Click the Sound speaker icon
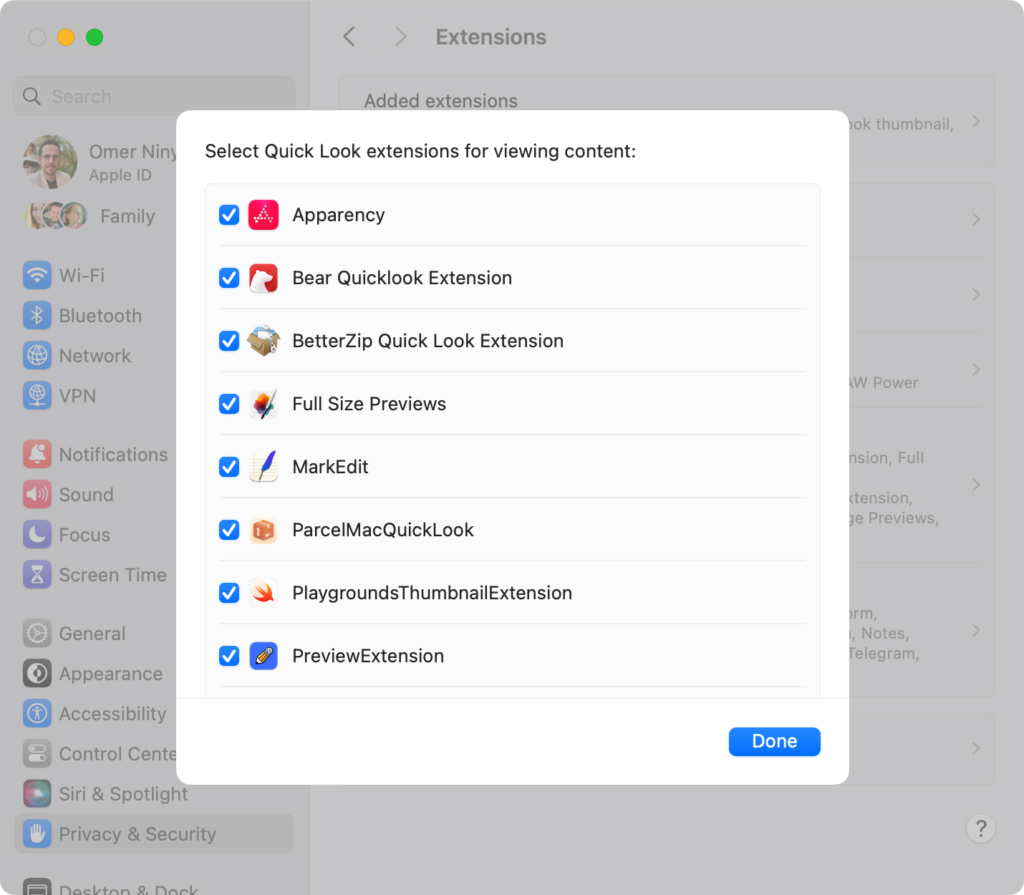Image resolution: width=1024 pixels, height=895 pixels. (x=37, y=495)
